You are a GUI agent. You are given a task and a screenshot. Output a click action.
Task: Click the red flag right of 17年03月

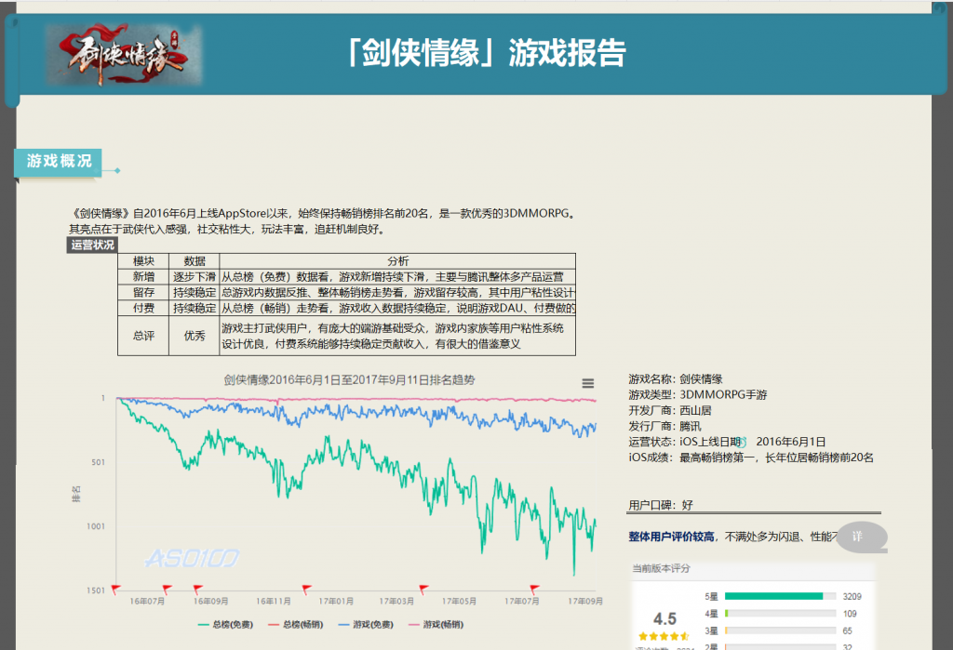423,589
